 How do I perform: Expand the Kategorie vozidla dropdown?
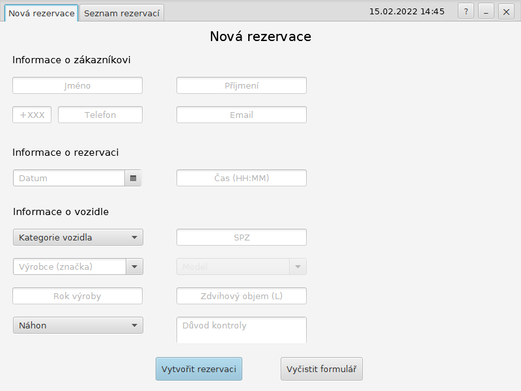click(78, 237)
